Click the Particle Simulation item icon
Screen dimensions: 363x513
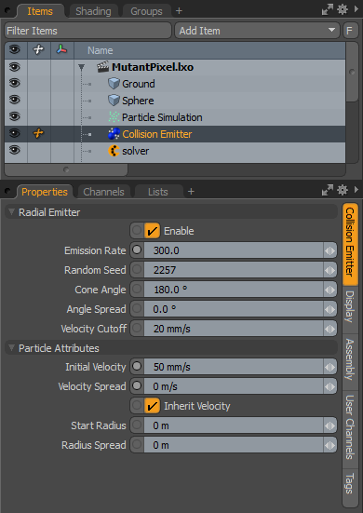(x=114, y=117)
